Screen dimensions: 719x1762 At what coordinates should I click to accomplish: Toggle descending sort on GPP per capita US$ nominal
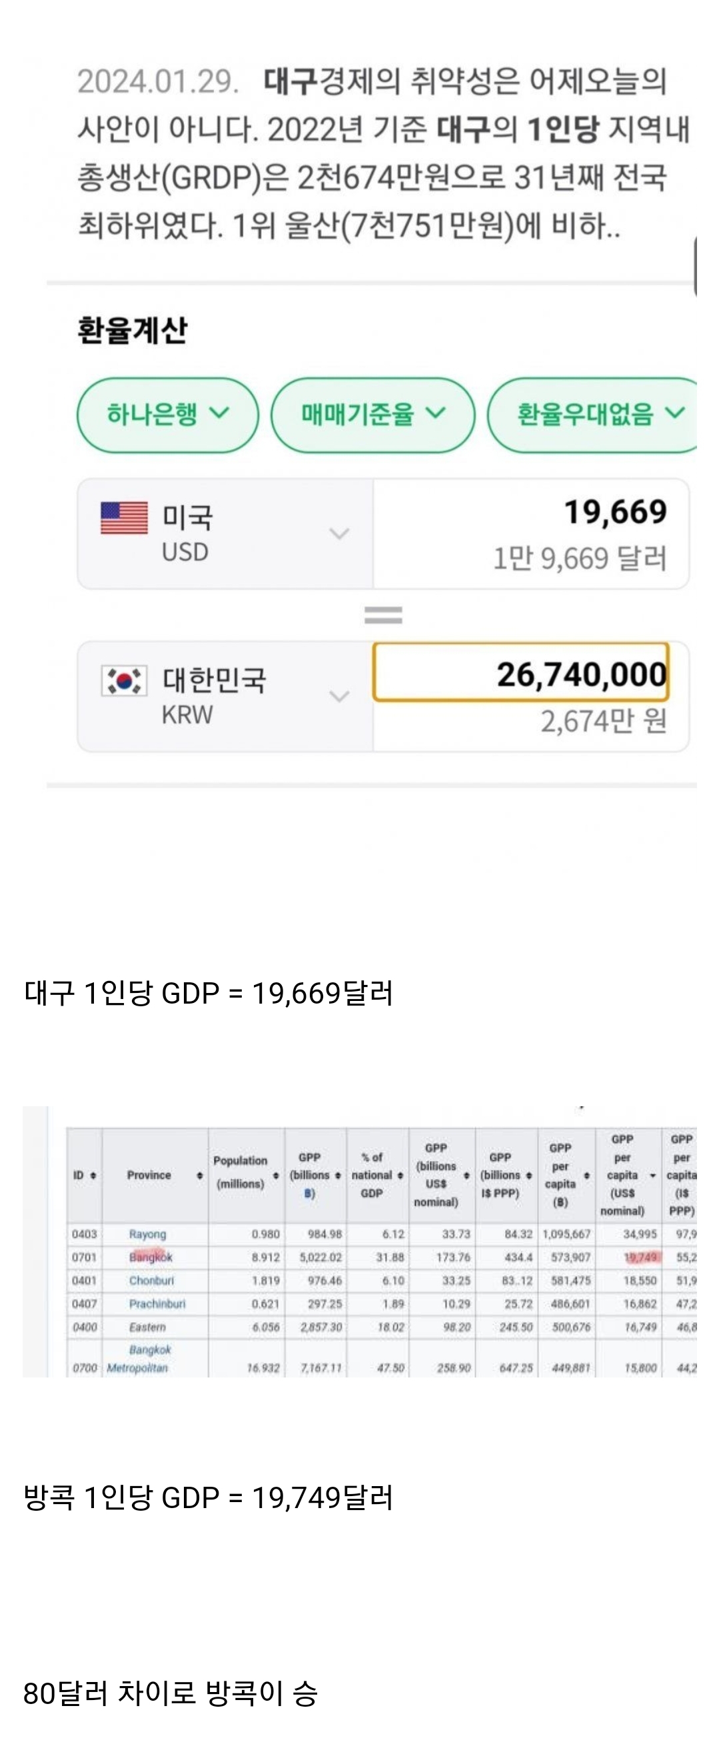click(652, 1175)
